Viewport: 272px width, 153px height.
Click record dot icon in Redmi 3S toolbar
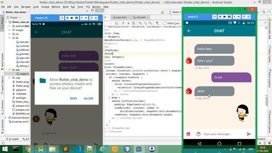pos(67,18)
